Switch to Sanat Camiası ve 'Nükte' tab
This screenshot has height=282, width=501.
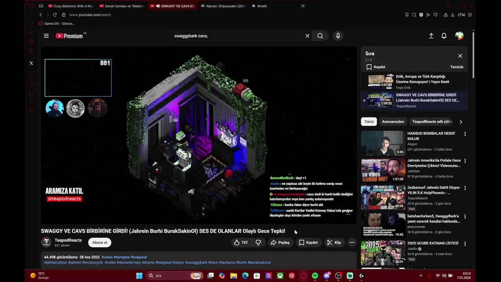122,6
